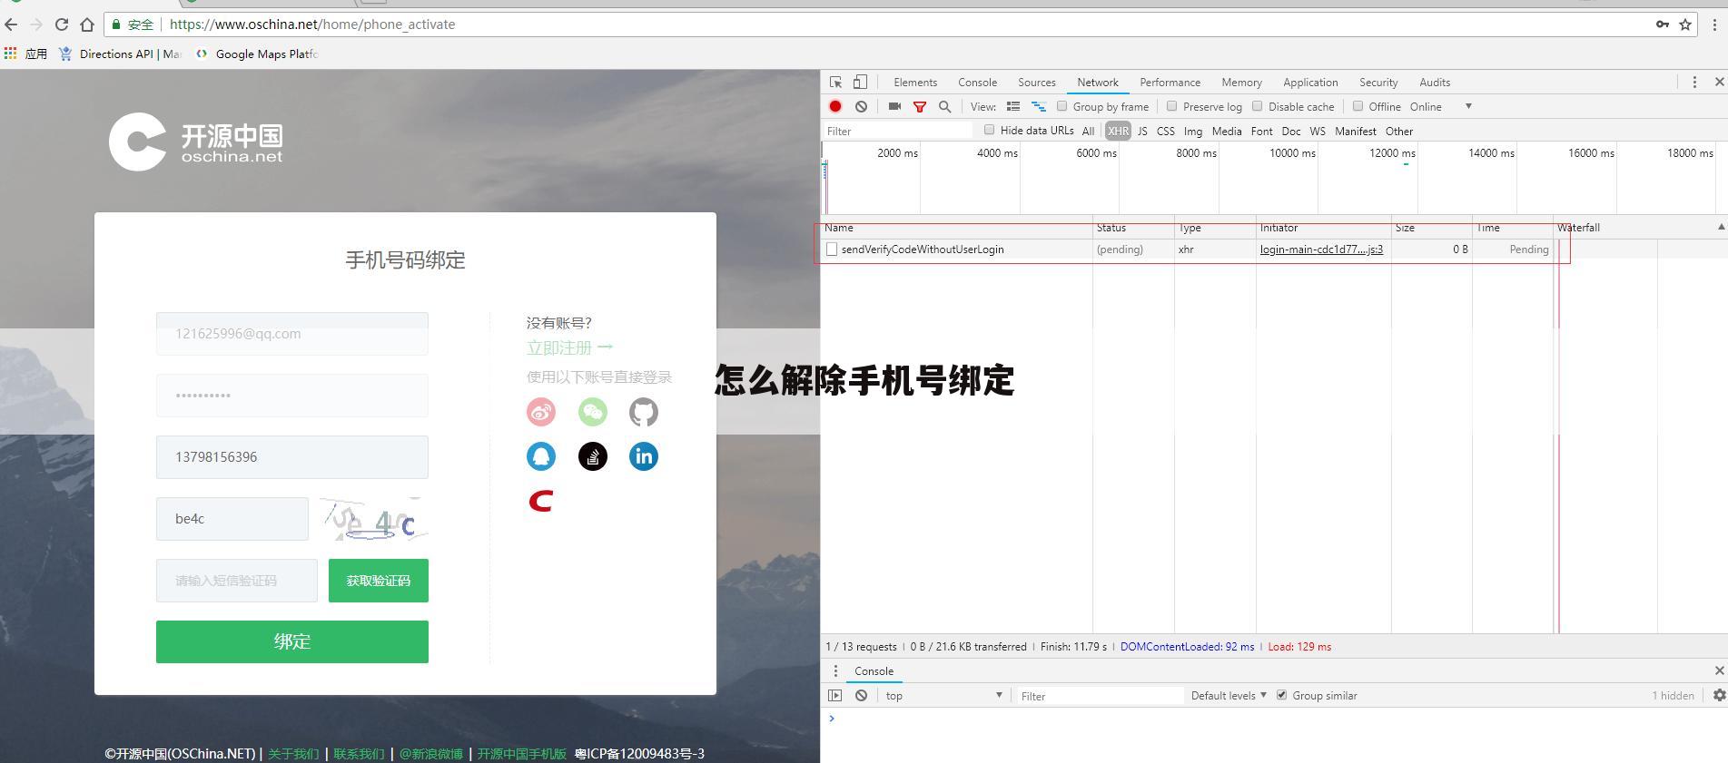The height and width of the screenshot is (763, 1728).
Task: Stop recording network log red button
Action: 835,106
